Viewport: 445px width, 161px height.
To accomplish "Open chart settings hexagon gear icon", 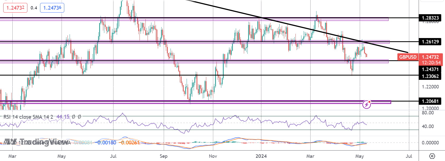I will tap(432, 156).
